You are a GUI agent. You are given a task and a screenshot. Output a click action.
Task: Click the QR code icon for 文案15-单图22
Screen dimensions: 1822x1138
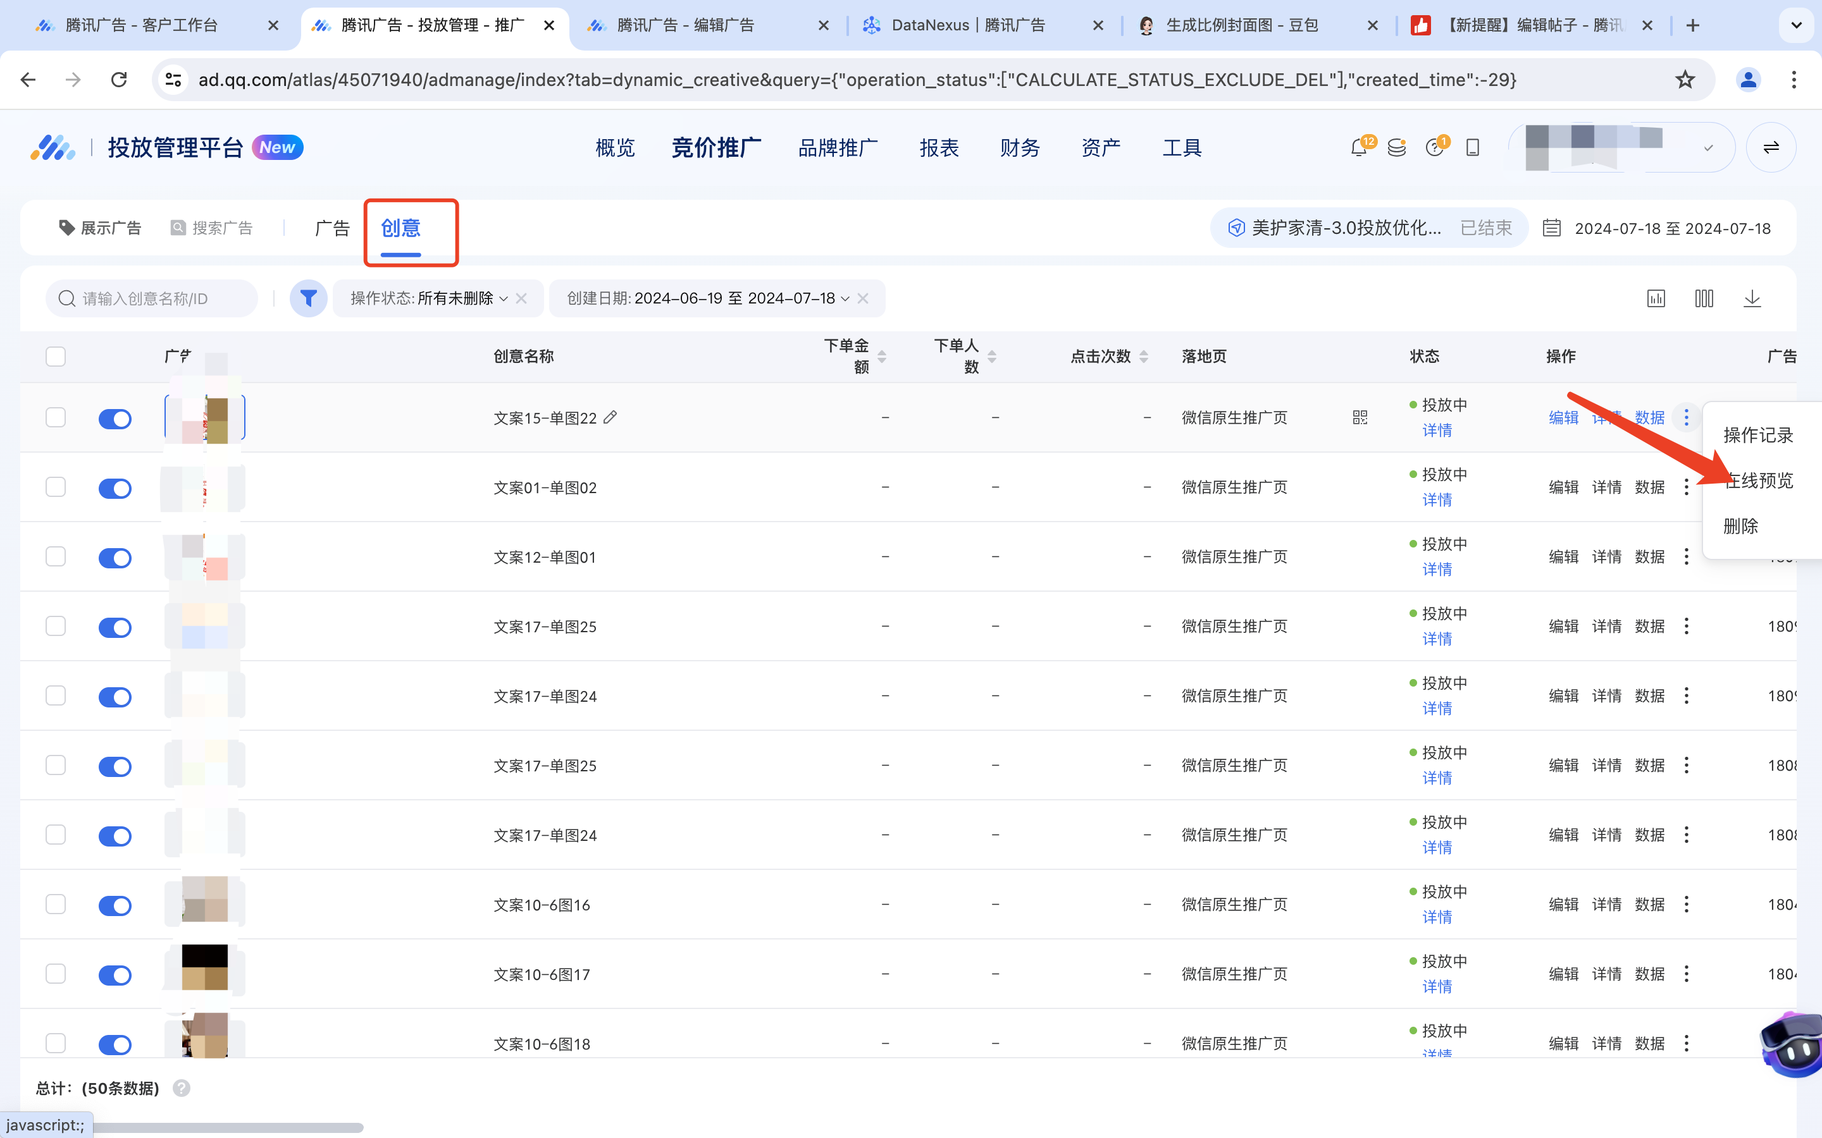click(1360, 417)
